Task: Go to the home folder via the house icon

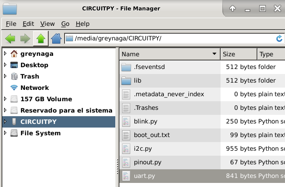Action: [56, 39]
